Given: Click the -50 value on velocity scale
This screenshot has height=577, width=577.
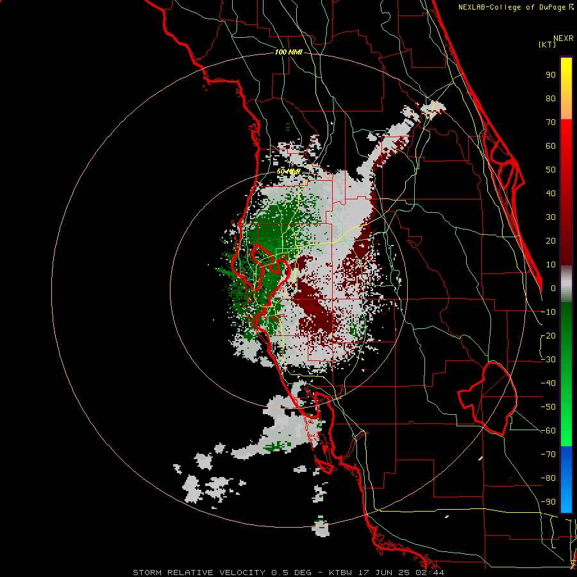Looking at the screenshot, I should 548,407.
